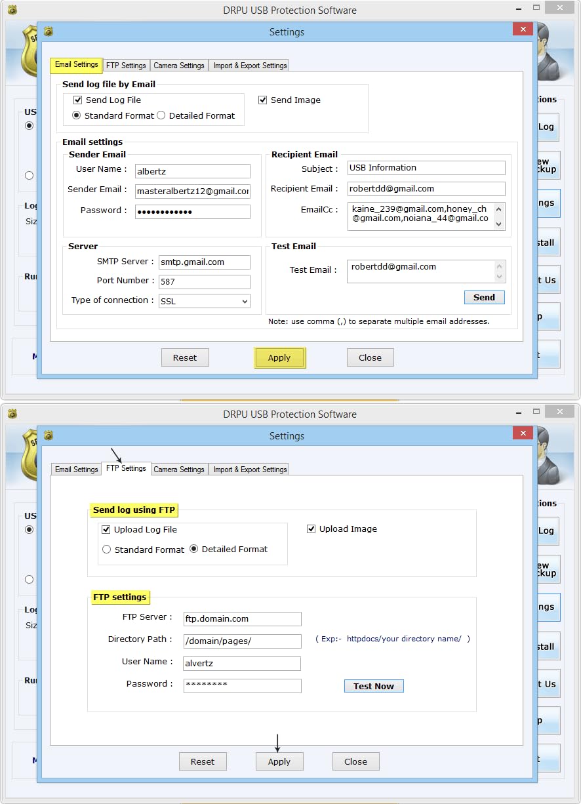Click the Subject field showing USB Information

(426, 168)
